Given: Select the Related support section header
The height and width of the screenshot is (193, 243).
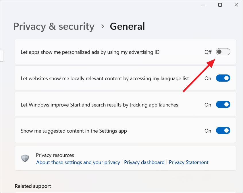Looking at the screenshot, I should click(x=33, y=186).
